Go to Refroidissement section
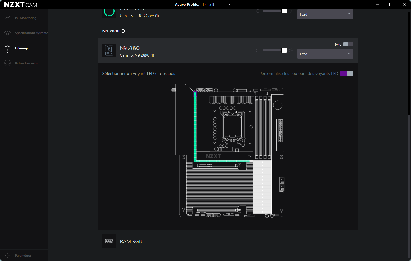Image resolution: width=411 pixels, height=261 pixels. pyautogui.click(x=27, y=63)
